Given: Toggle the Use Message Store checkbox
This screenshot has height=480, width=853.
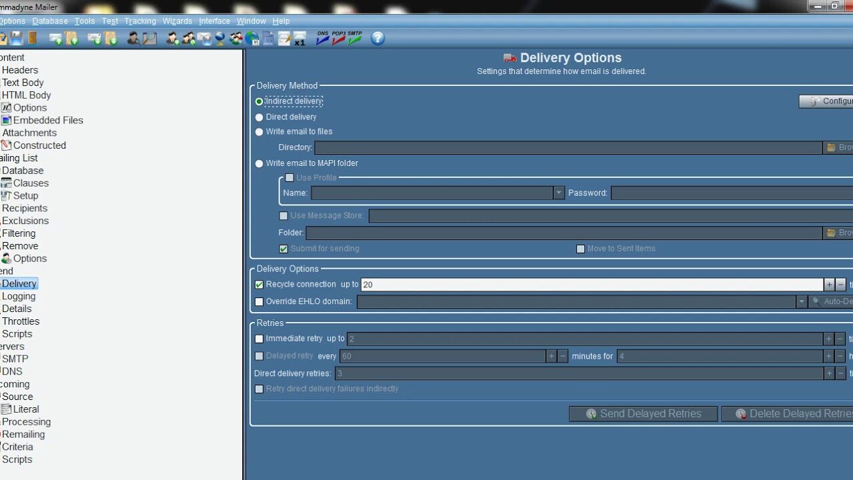Looking at the screenshot, I should click(x=283, y=215).
